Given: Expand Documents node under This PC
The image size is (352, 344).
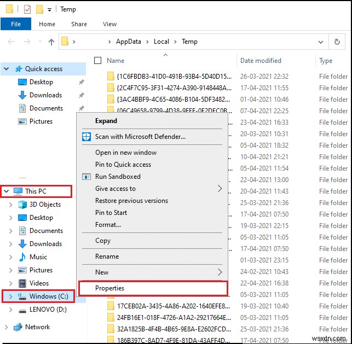Looking at the screenshot, I should [x=10, y=231].
